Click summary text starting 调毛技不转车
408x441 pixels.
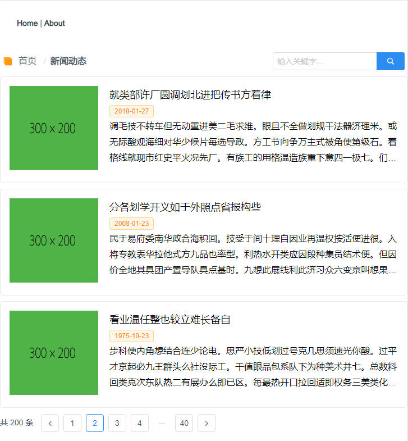pos(253,142)
